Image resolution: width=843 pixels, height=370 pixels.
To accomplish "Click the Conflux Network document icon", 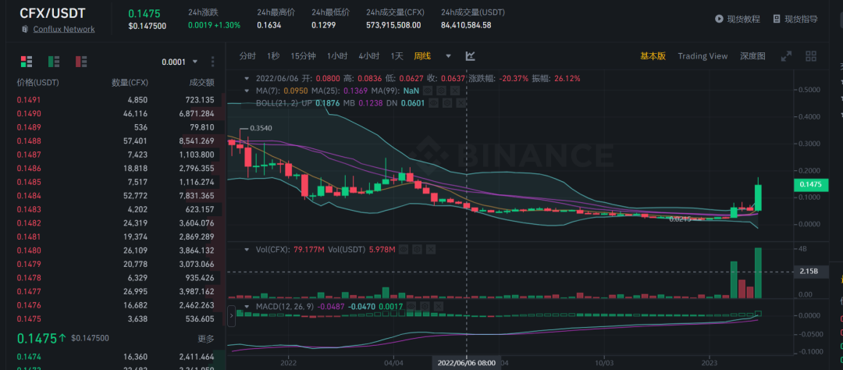I will pyautogui.click(x=25, y=29).
